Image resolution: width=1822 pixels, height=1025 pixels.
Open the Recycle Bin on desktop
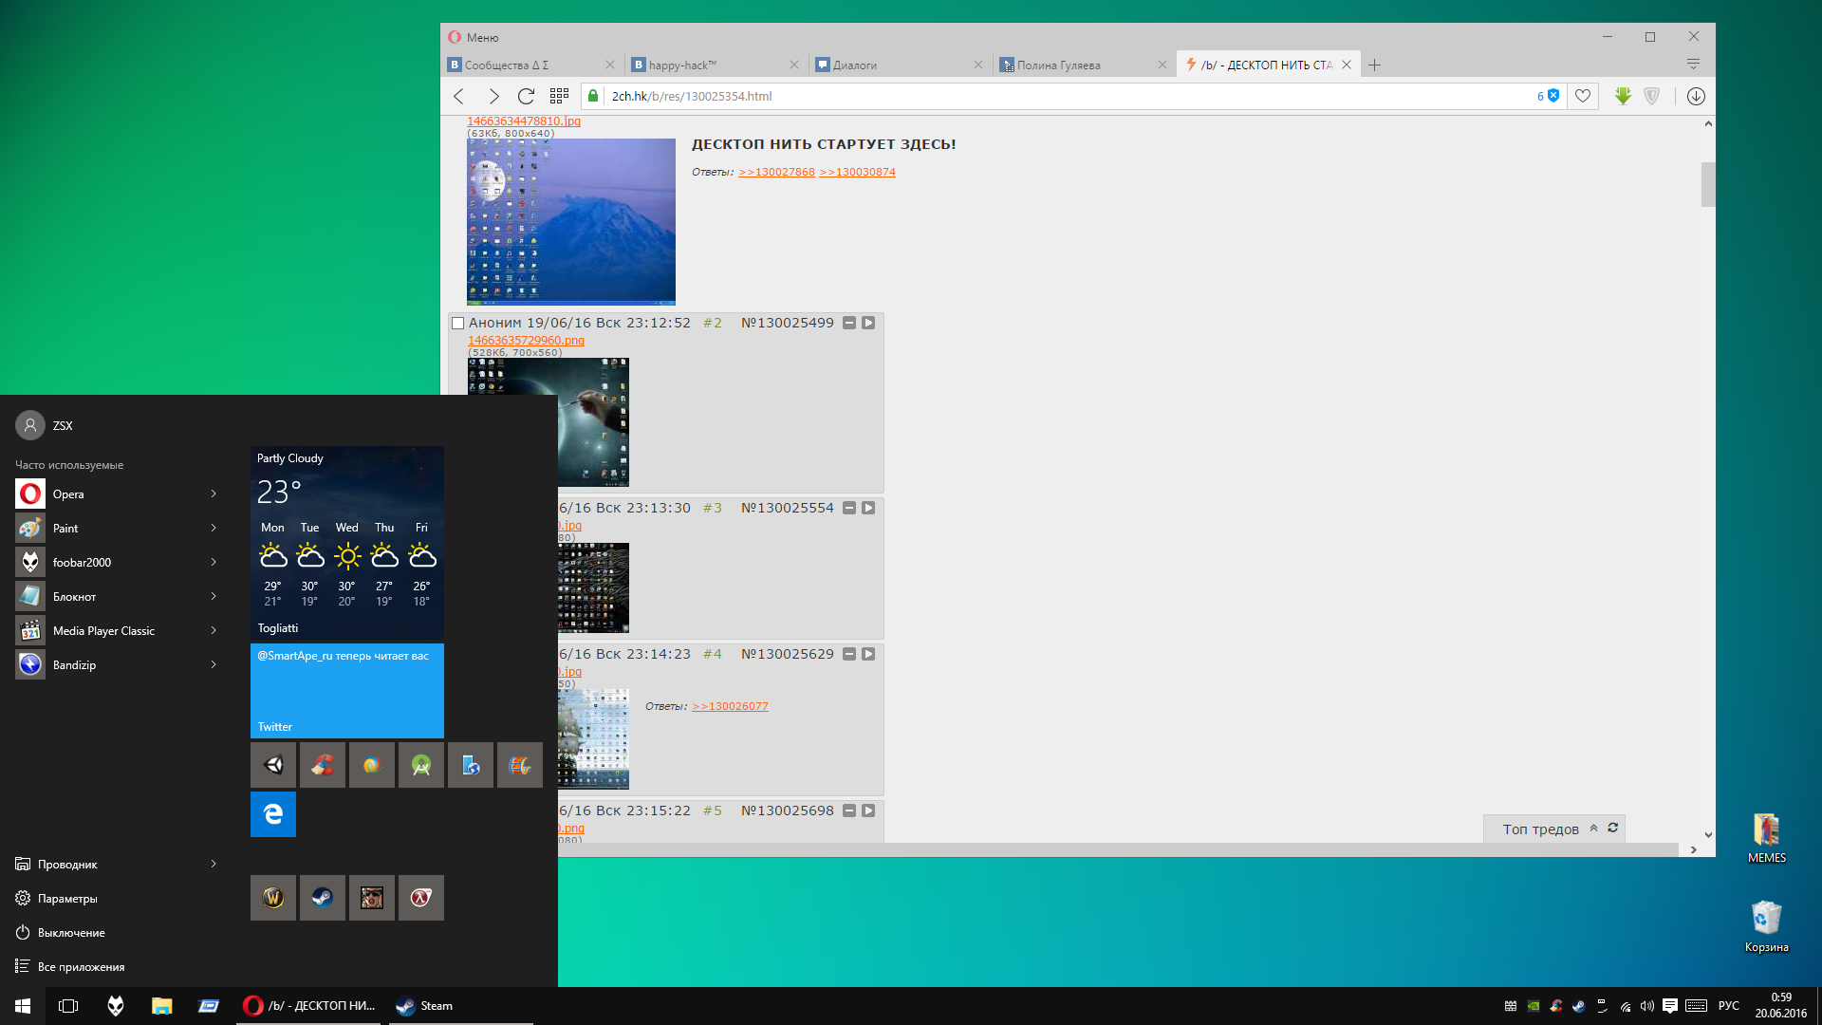[x=1766, y=926]
